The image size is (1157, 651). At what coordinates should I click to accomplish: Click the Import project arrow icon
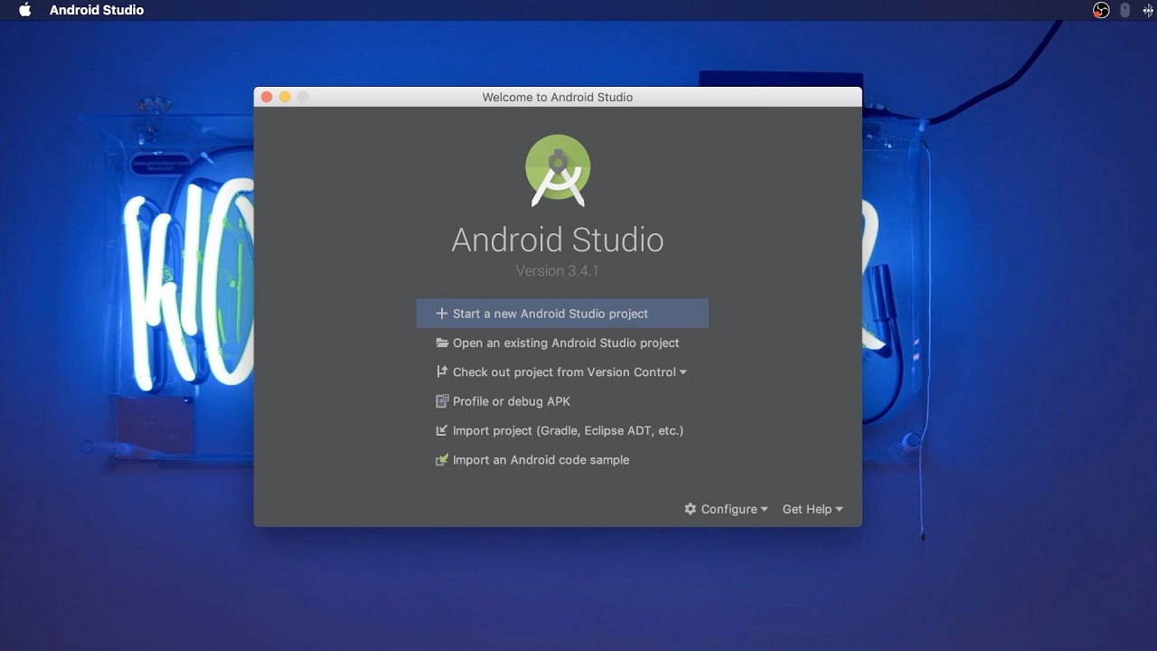click(x=442, y=430)
